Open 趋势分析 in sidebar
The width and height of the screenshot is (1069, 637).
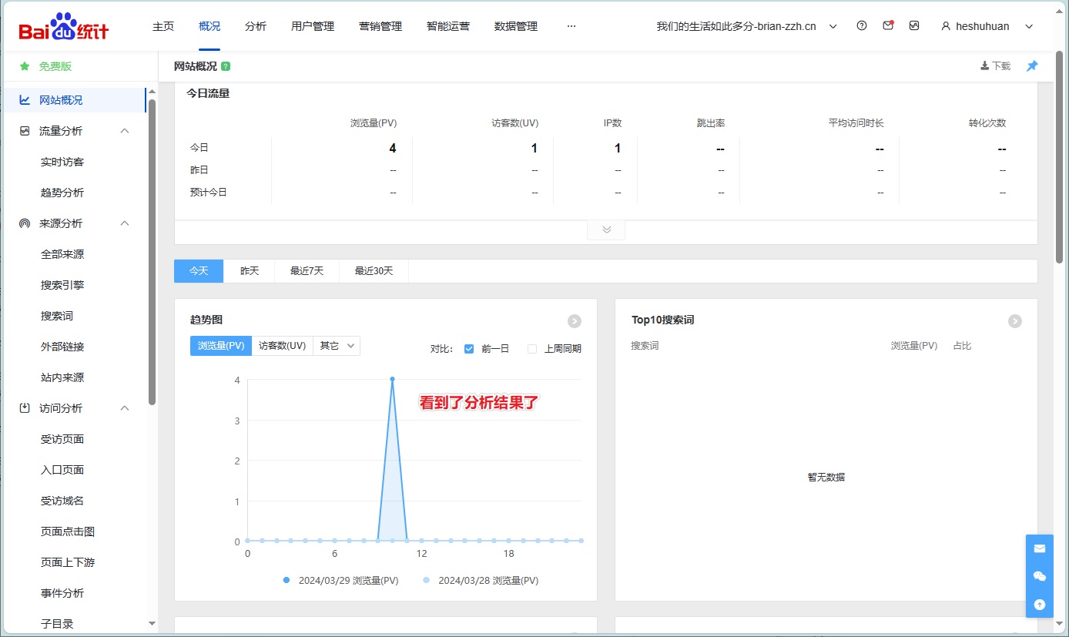[x=62, y=193]
